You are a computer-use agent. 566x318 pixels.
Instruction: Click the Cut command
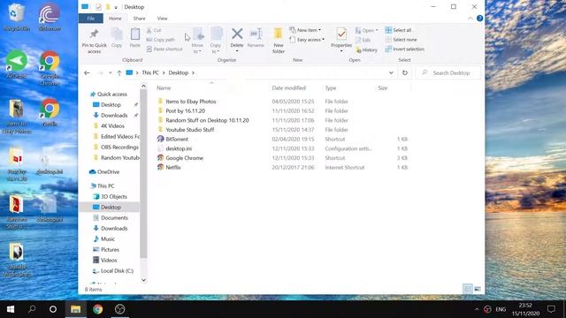click(154, 30)
